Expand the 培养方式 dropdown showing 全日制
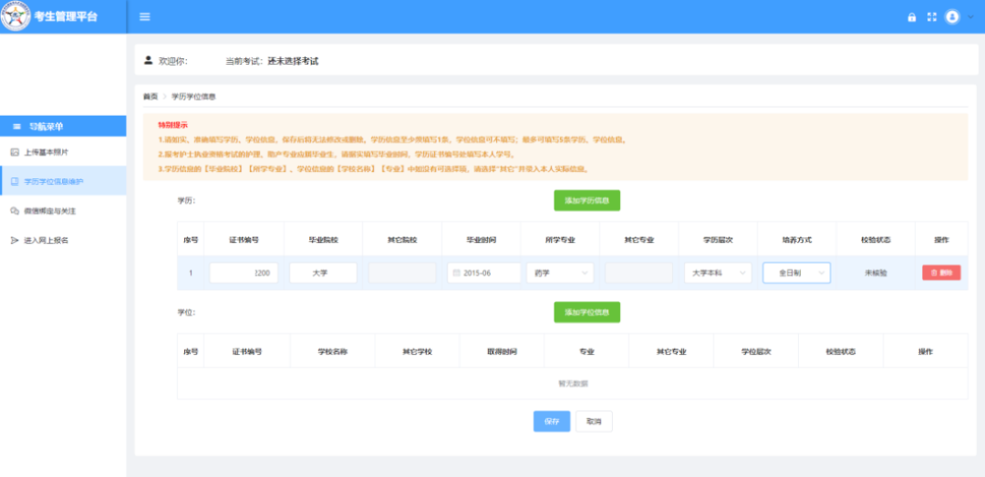Screen dimensions: 985x477 [x=796, y=273]
